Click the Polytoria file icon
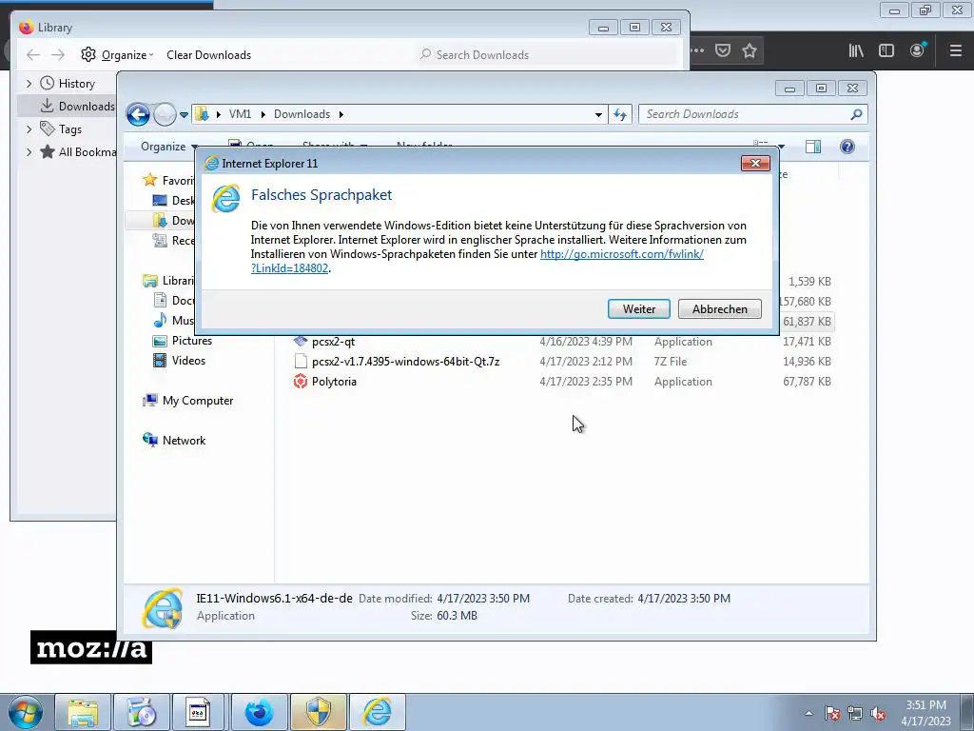 (x=301, y=381)
